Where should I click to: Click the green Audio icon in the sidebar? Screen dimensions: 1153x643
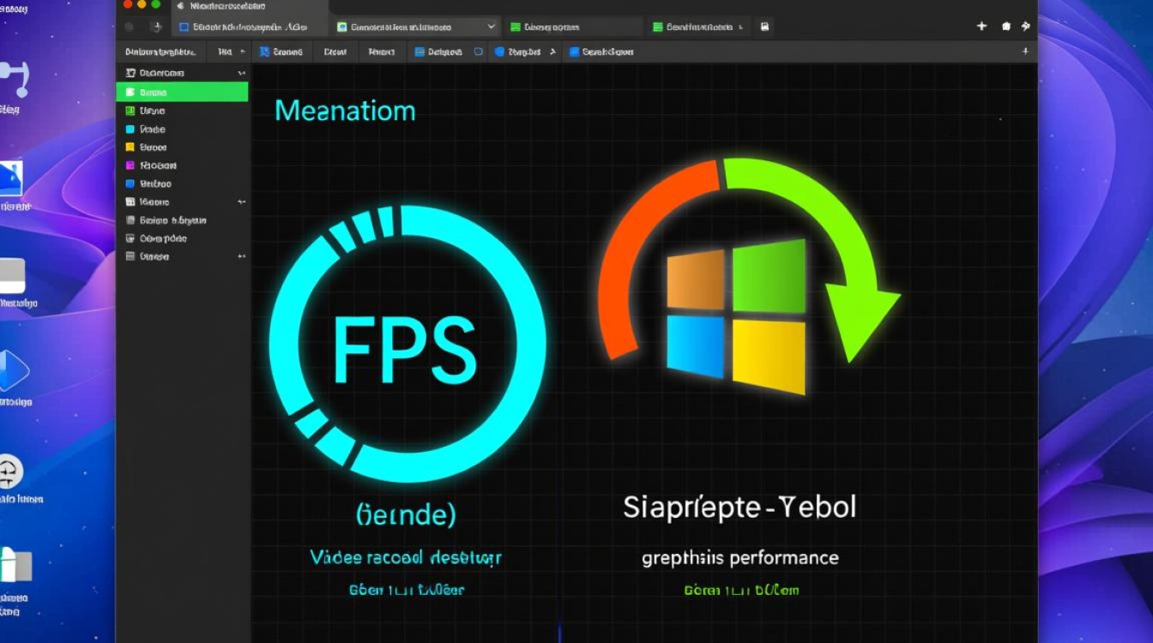click(130, 111)
